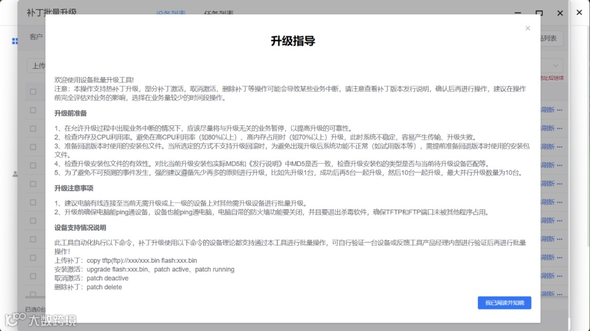Maximize the 补丁批量升级 window
The width and height of the screenshot is (590, 331).
pos(539,13)
